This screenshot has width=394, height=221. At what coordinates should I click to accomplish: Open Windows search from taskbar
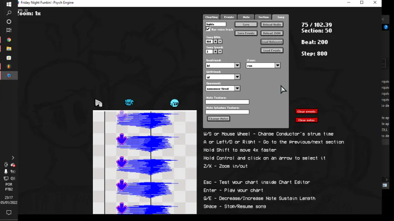(9, 13)
